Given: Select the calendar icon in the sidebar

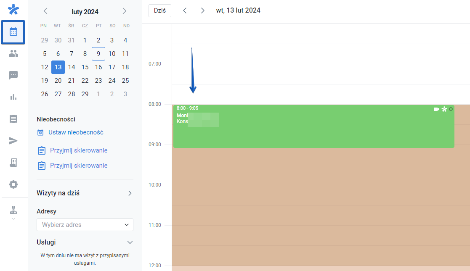Looking at the screenshot, I should pyautogui.click(x=13, y=32).
